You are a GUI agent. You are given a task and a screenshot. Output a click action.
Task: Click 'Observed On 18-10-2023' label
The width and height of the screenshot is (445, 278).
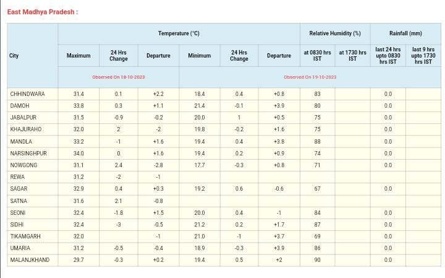[118, 77]
